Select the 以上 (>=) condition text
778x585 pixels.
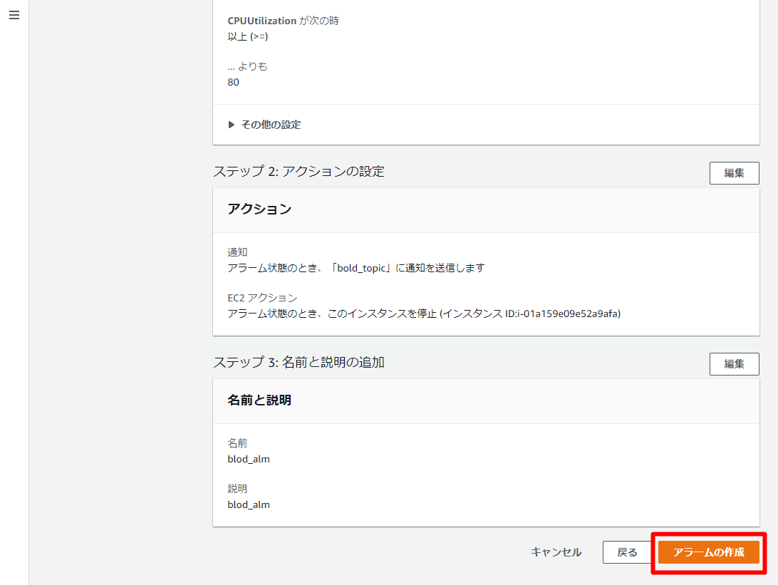248,36
